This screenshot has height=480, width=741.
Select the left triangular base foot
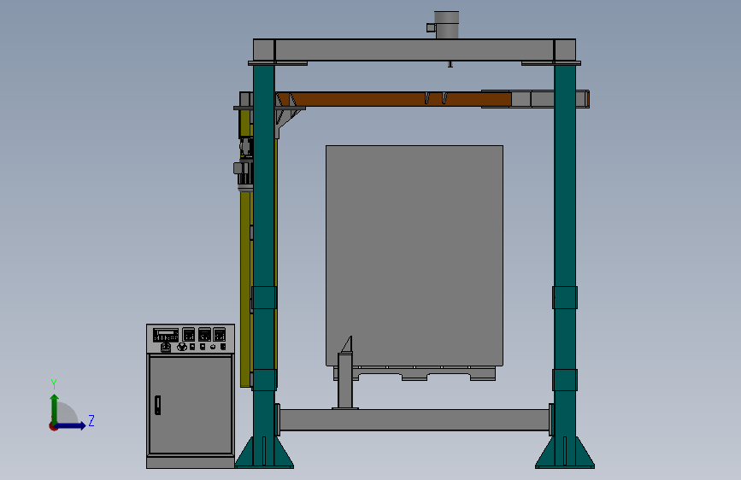(264, 452)
